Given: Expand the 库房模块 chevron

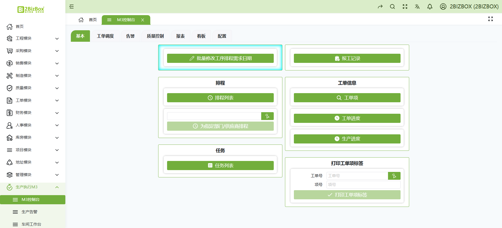Looking at the screenshot, I should (57, 138).
